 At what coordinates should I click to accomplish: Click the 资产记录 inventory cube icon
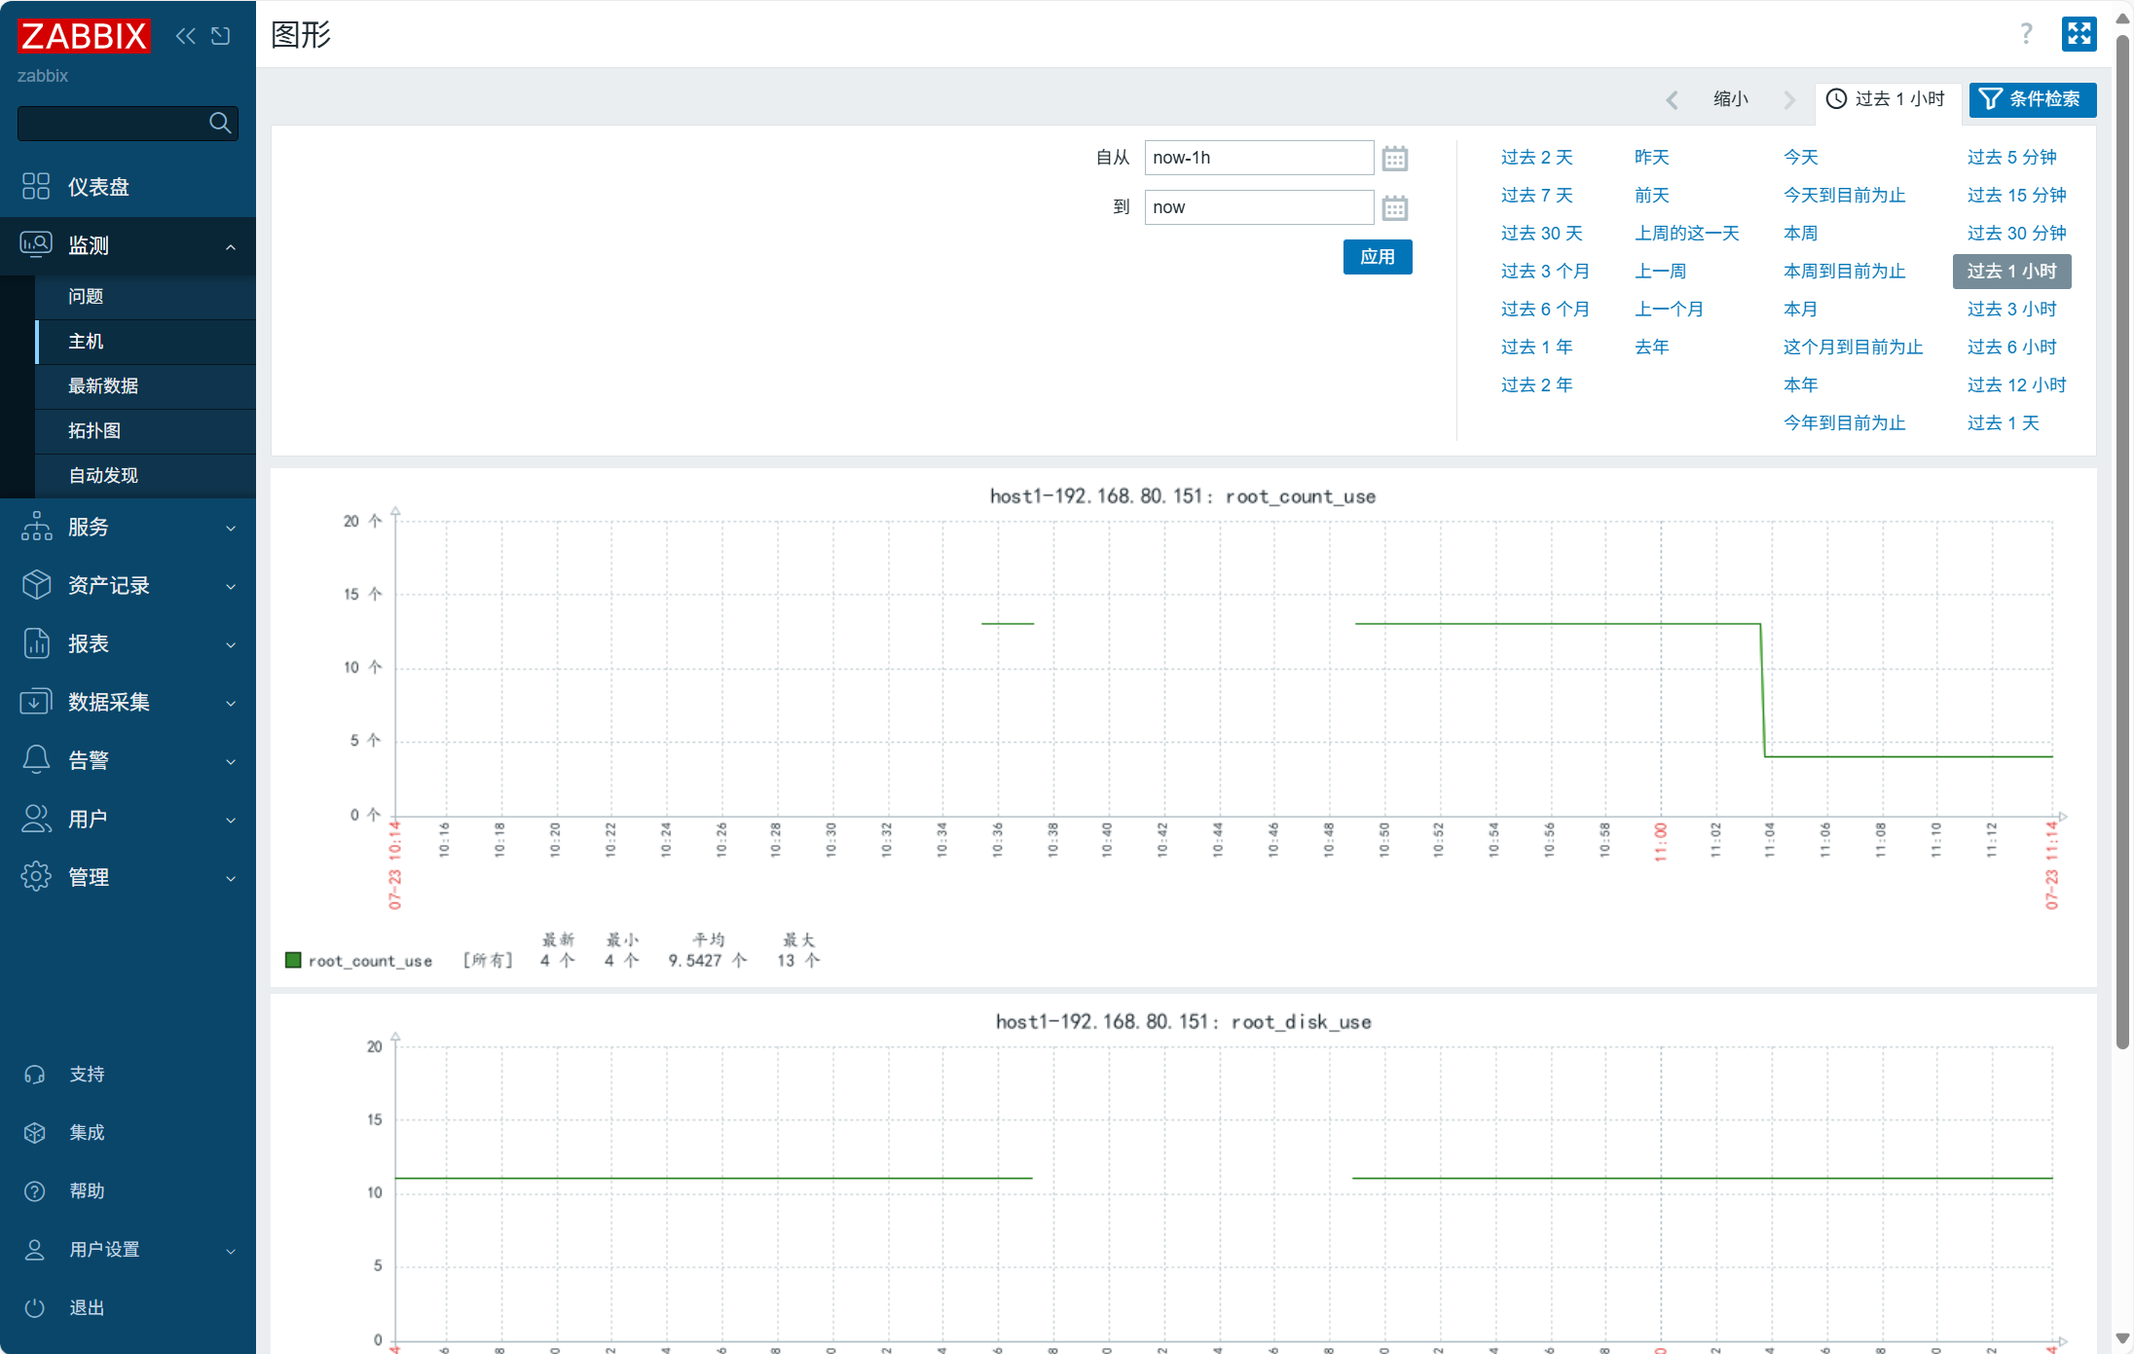[36, 585]
